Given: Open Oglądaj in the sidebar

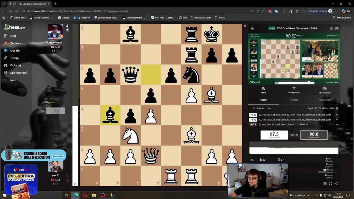Looking at the screenshot, I should click(x=12, y=65).
